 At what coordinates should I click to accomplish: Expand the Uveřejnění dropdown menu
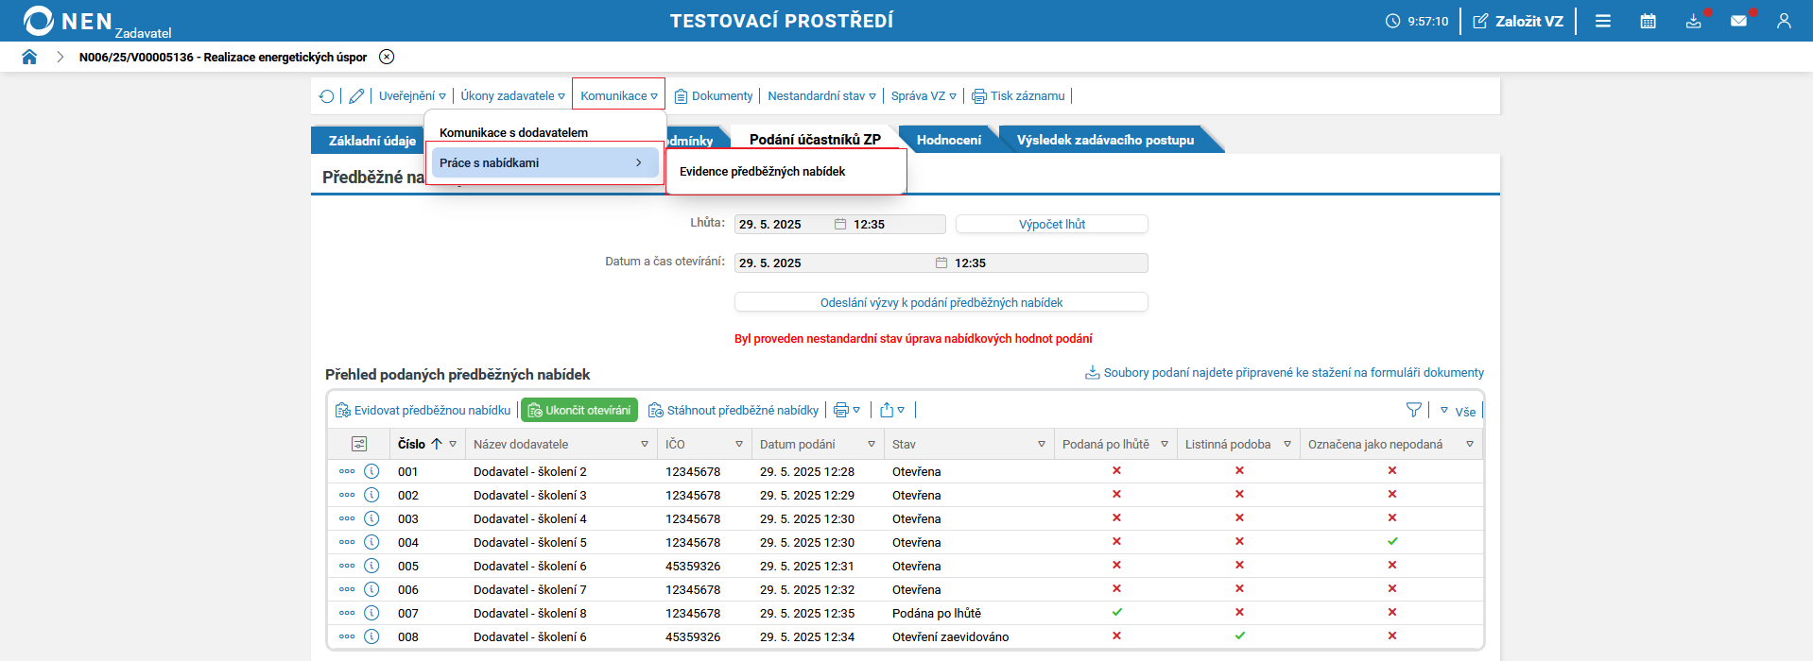[412, 96]
